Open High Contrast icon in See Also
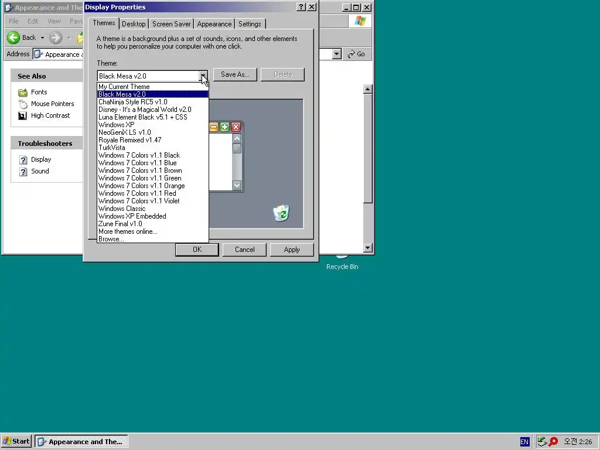 pos(23,115)
